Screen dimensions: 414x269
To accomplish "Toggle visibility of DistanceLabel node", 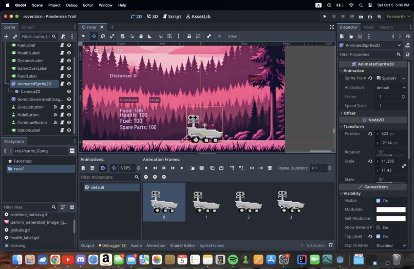I will point(69,61).
